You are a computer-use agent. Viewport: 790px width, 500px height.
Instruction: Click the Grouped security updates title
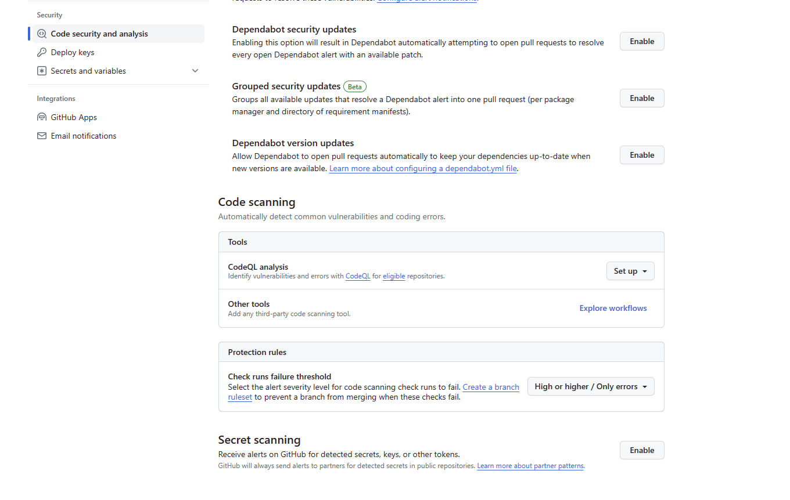pos(286,86)
